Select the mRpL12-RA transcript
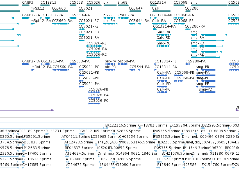This screenshot has width=239, height=169. (x=33, y=24)
